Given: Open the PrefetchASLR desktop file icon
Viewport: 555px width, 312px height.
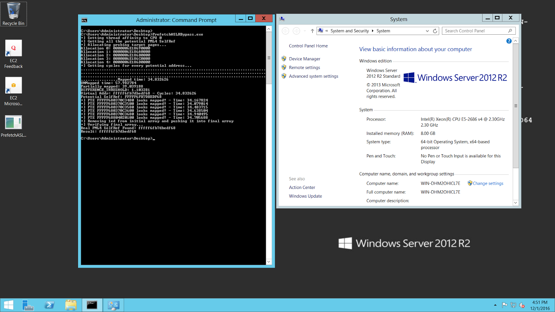Looking at the screenshot, I should click(x=14, y=126).
